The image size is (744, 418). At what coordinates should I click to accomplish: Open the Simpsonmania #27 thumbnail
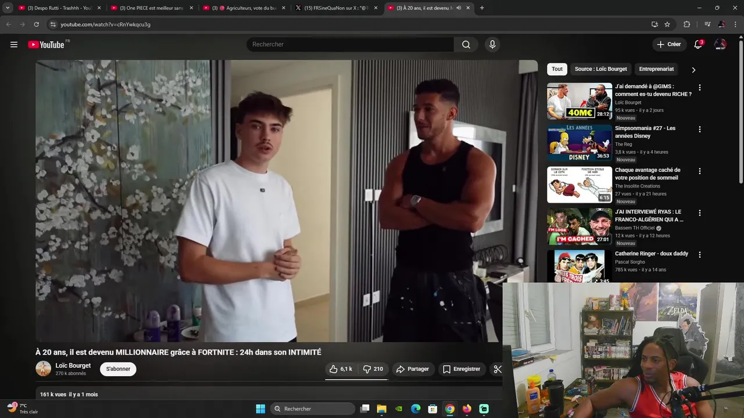580,143
